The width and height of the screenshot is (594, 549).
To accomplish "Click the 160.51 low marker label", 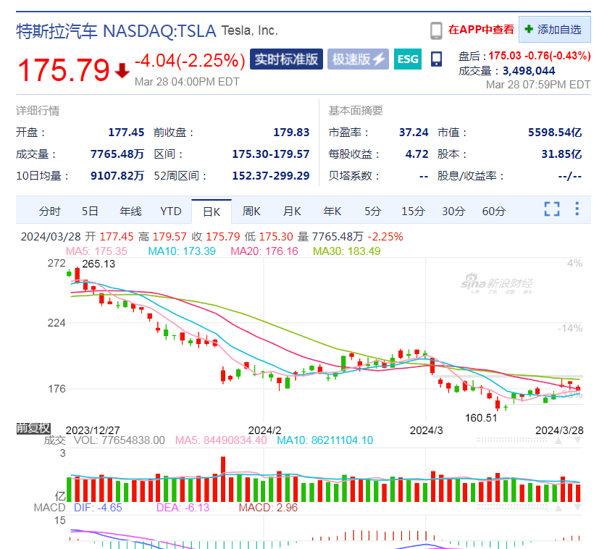I will click(x=481, y=418).
